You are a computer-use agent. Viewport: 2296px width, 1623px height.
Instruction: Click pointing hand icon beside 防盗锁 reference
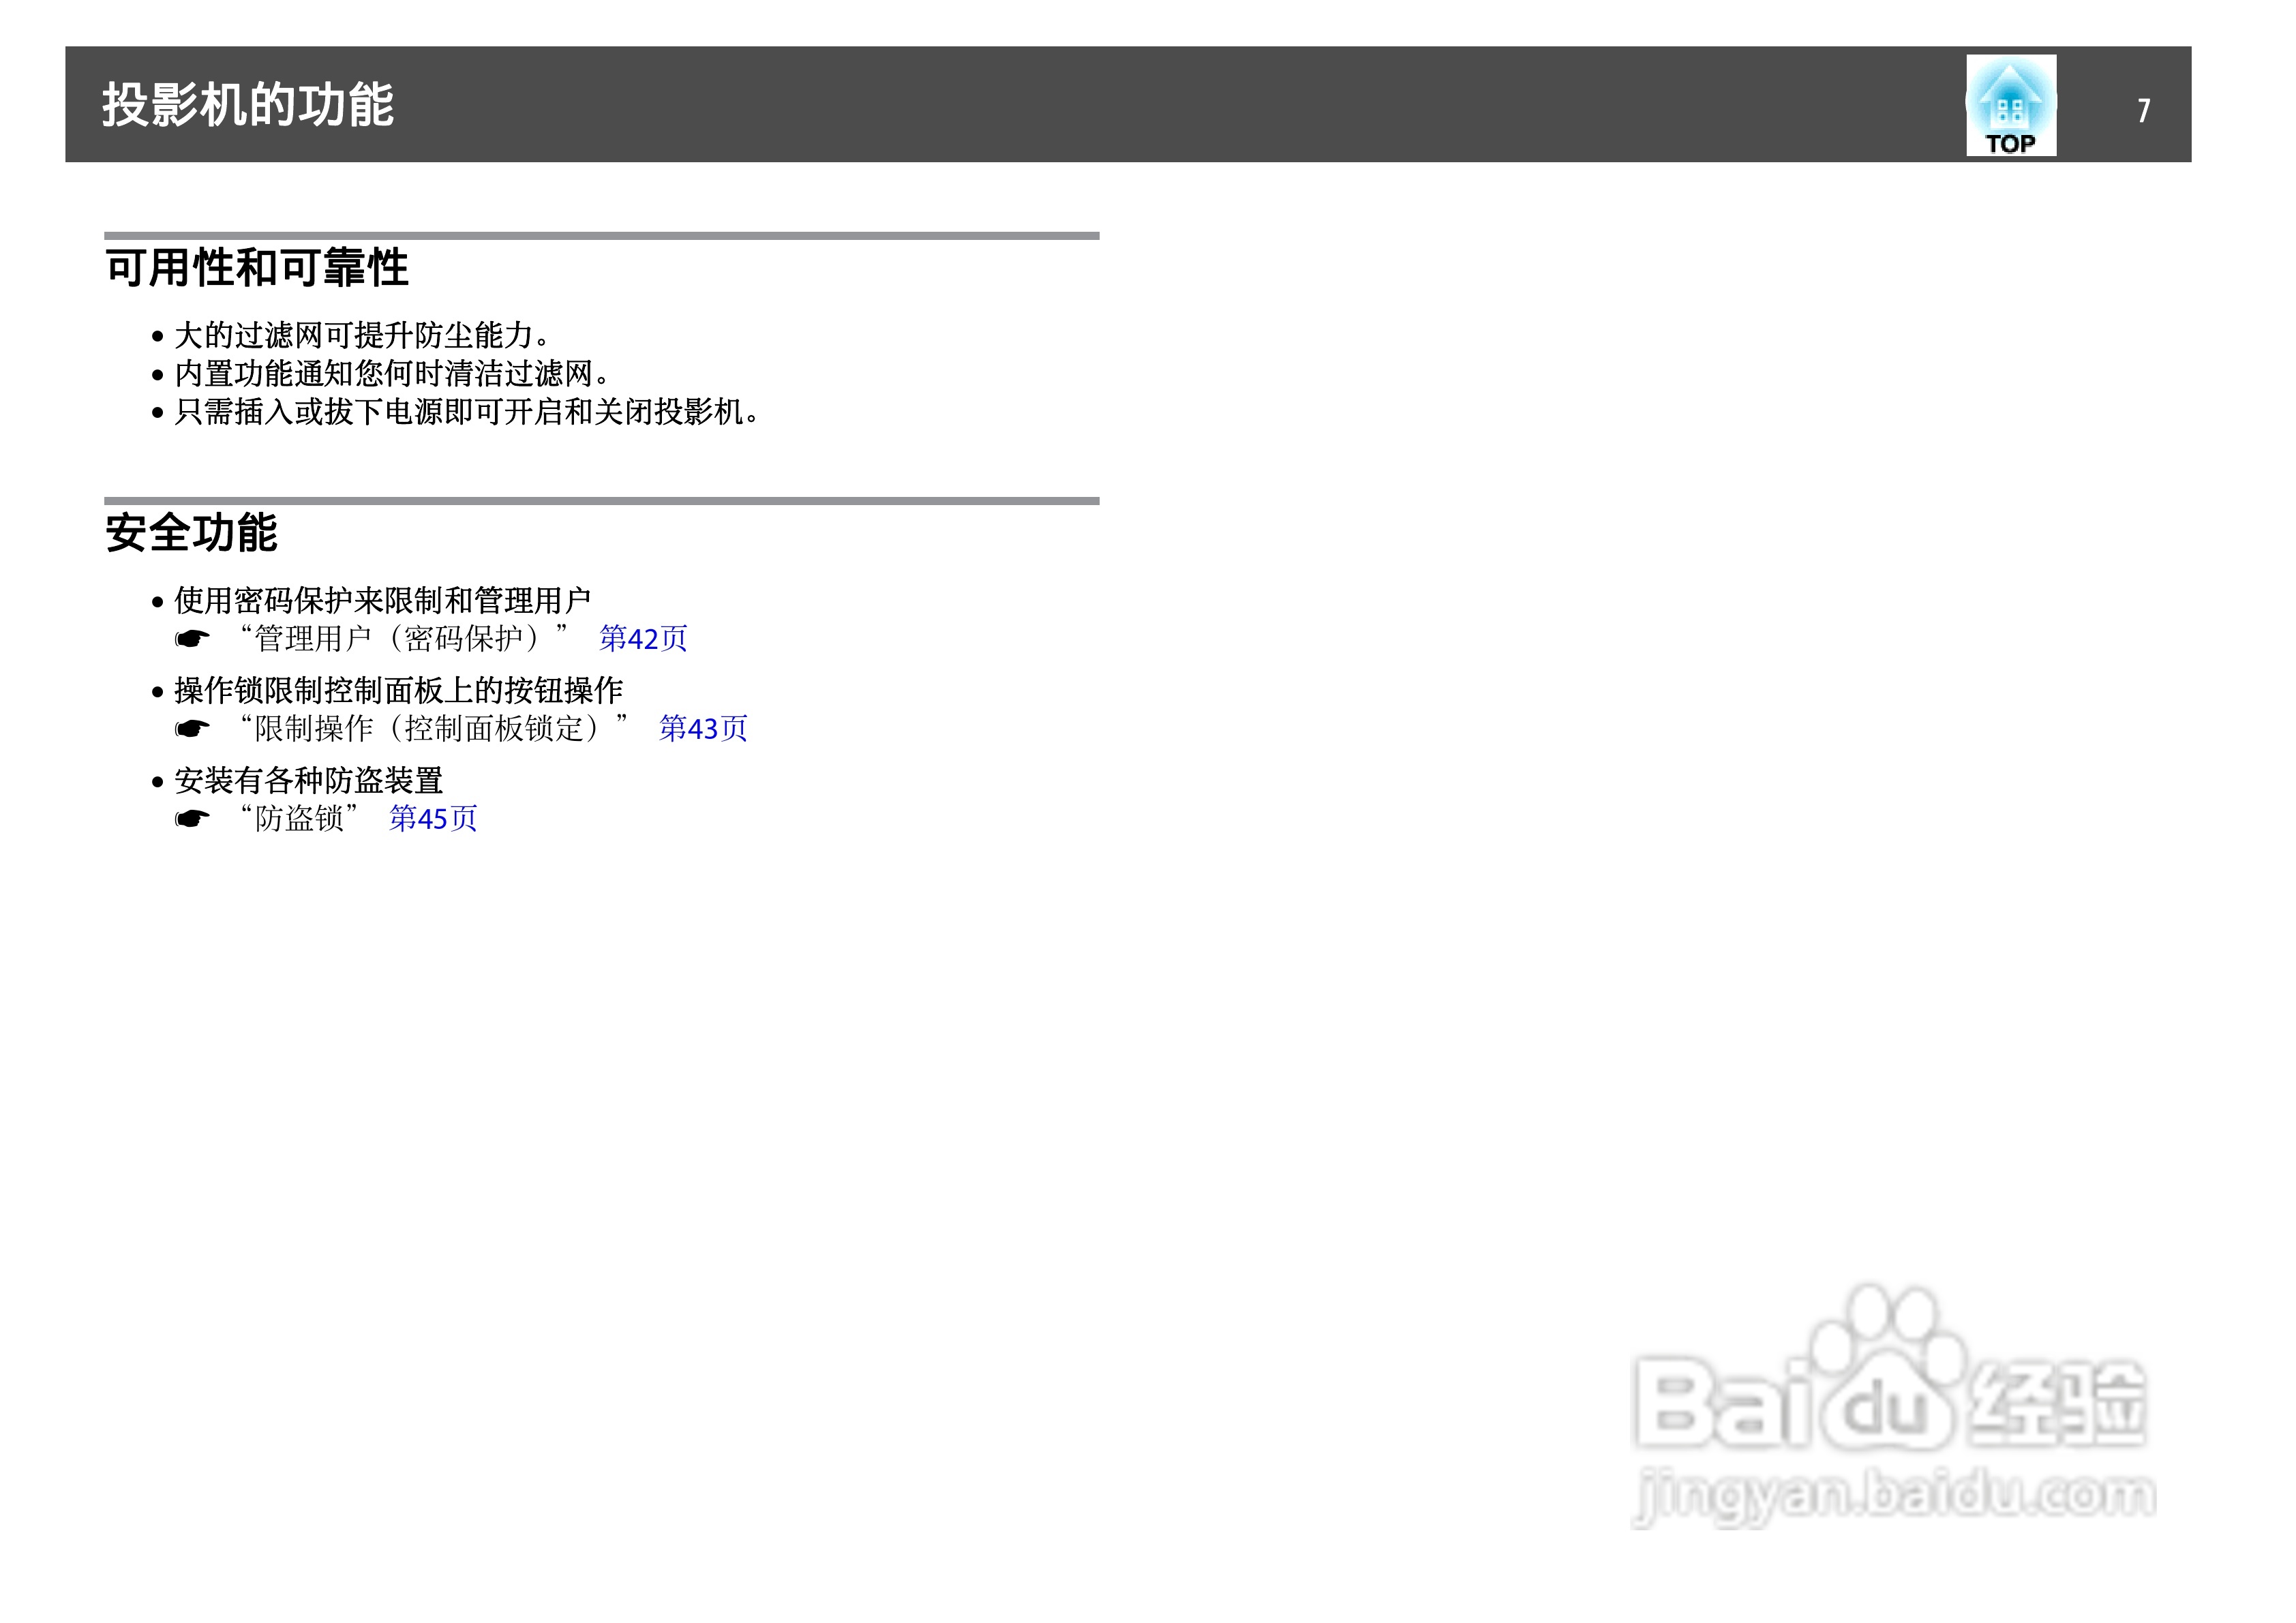click(192, 819)
